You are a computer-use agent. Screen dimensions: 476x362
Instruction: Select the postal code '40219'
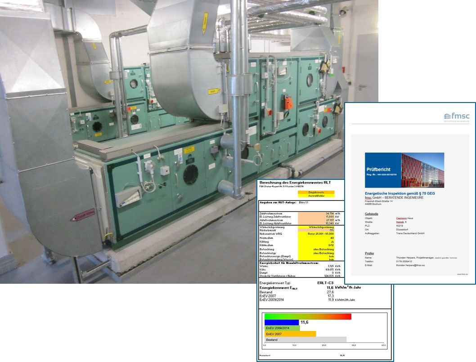[400, 226]
